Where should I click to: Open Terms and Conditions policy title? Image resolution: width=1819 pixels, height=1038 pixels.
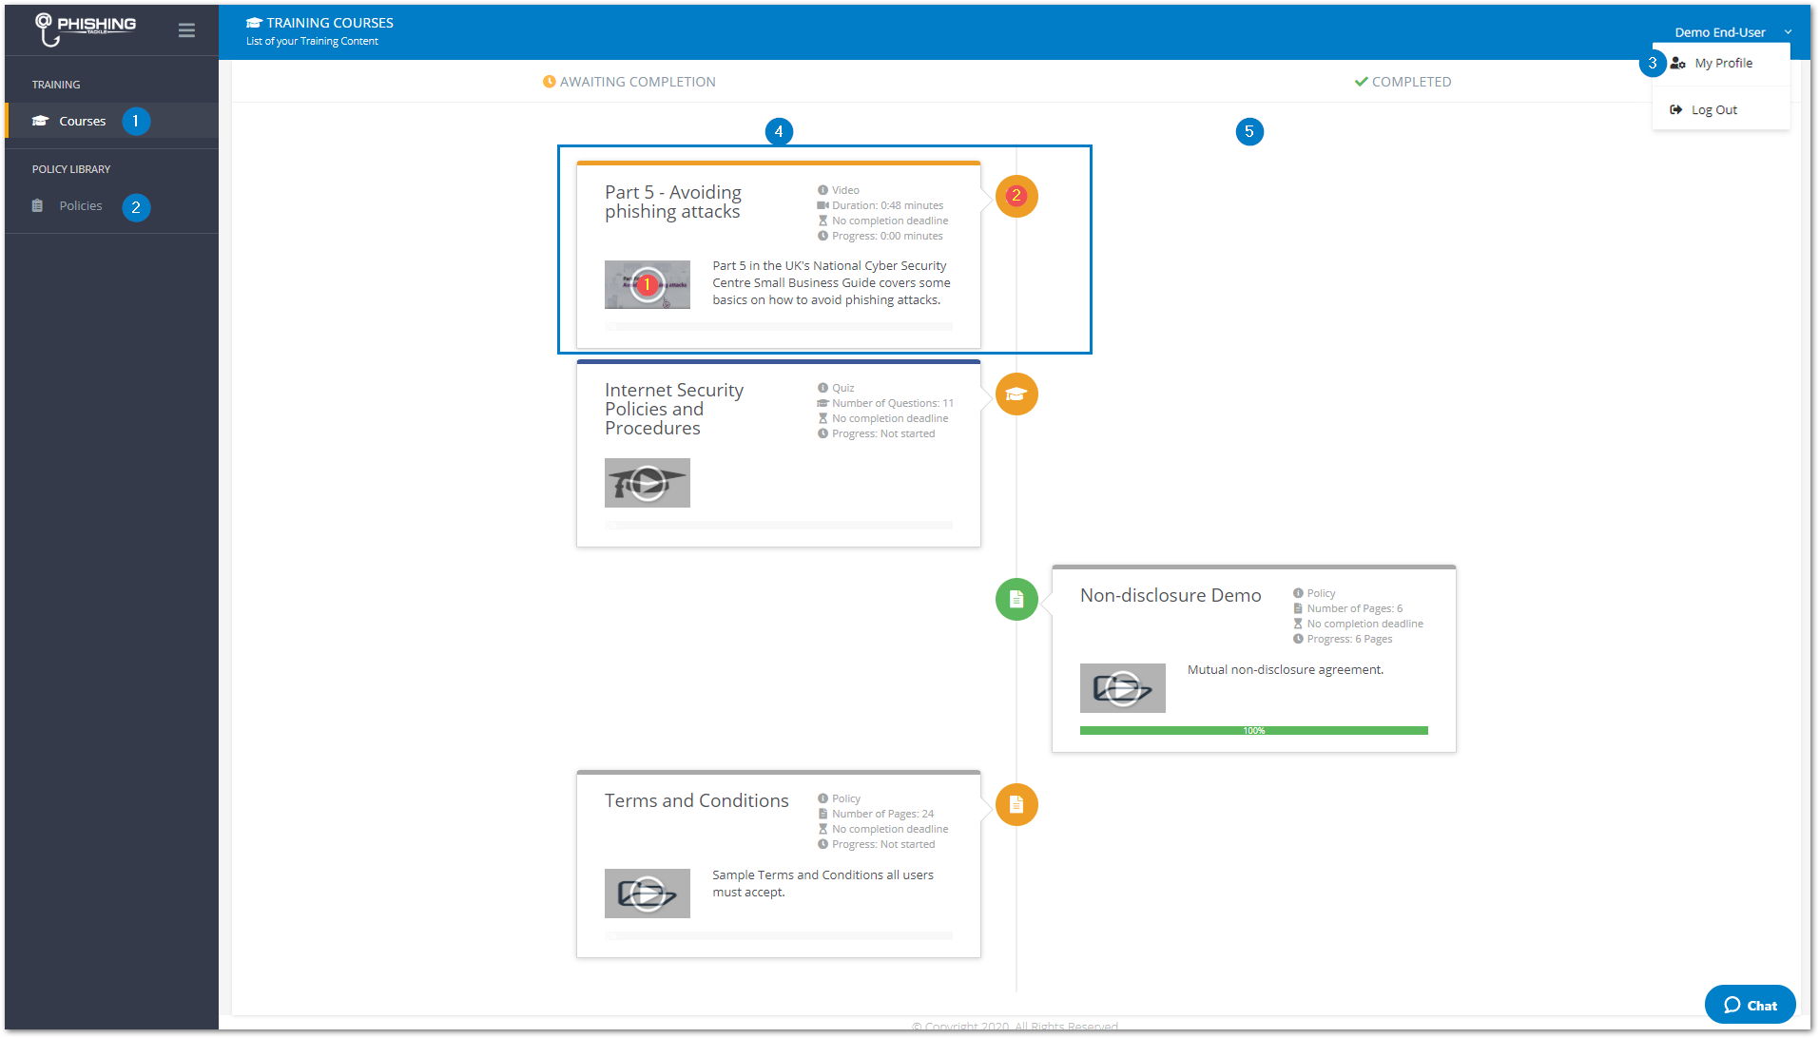click(697, 800)
